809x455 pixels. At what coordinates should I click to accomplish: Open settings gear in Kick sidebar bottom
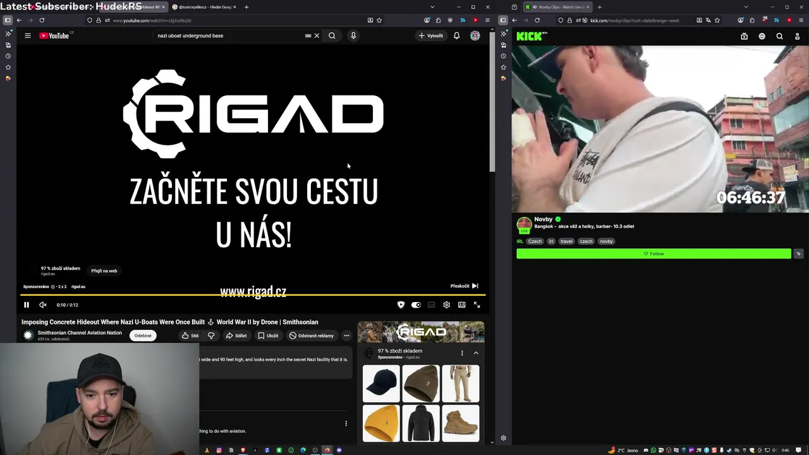(x=503, y=438)
